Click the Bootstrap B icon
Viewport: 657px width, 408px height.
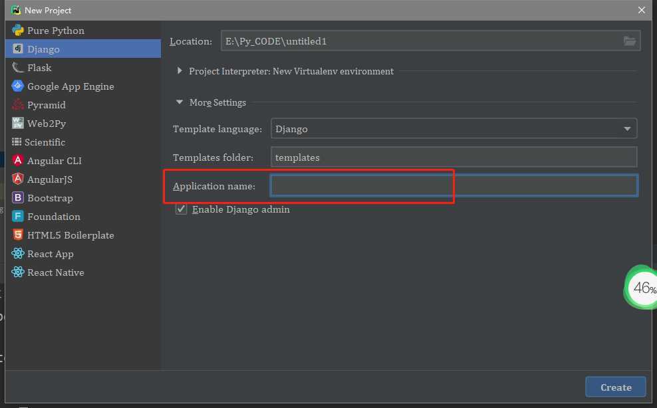[17, 197]
